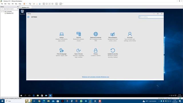Open VMware Tabs menu
Image resolution: width=183 pixels, height=103 pixels.
pyautogui.click(x=16, y=4)
